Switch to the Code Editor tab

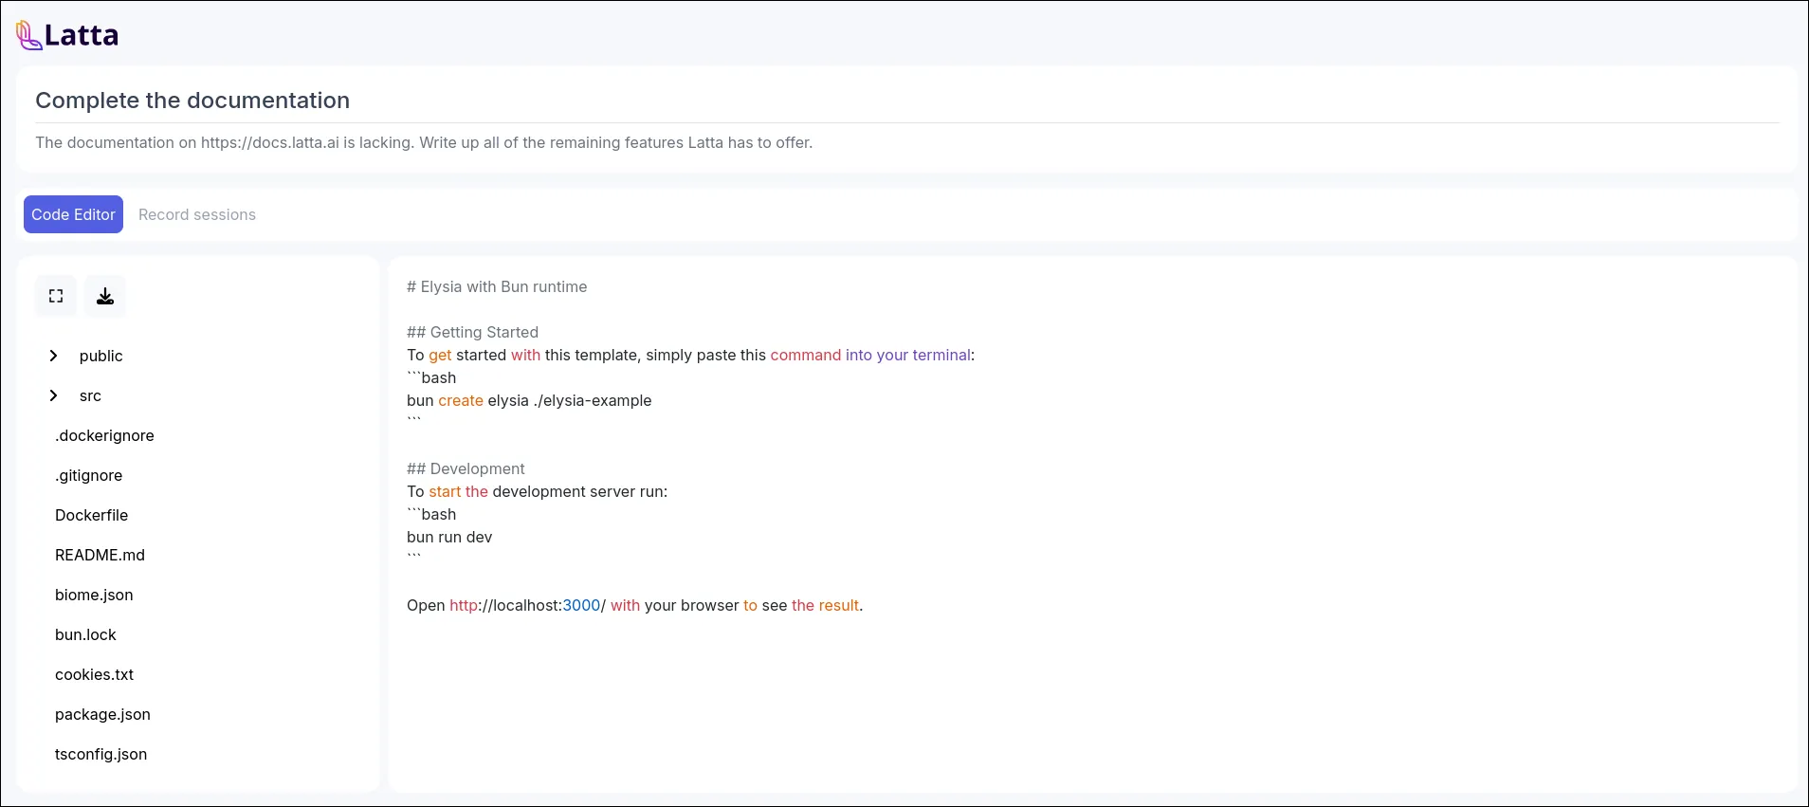[x=73, y=214]
